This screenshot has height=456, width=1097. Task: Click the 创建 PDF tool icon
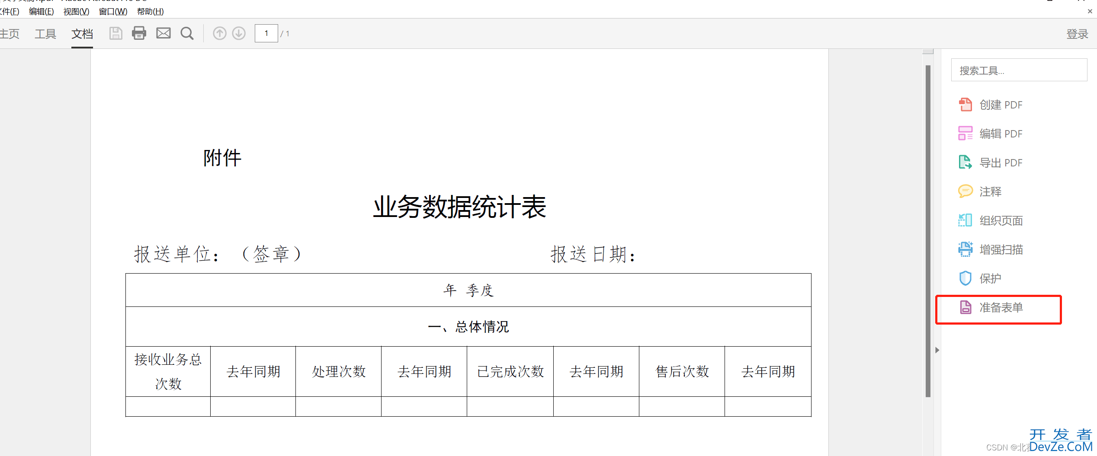965,105
